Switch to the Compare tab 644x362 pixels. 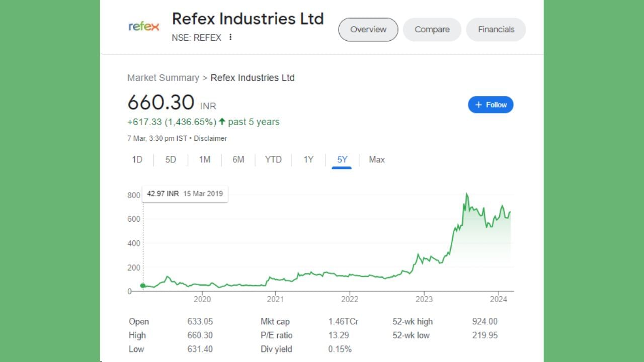pos(432,30)
